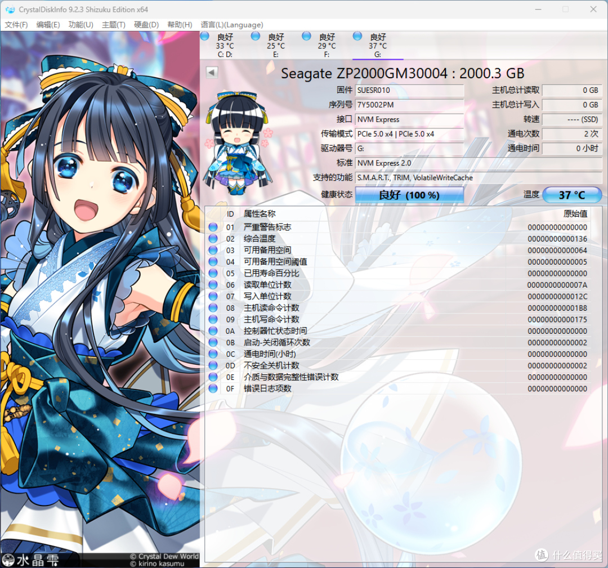Click status orb for 01 严重警告标志
The width and height of the screenshot is (608, 568).
click(213, 227)
